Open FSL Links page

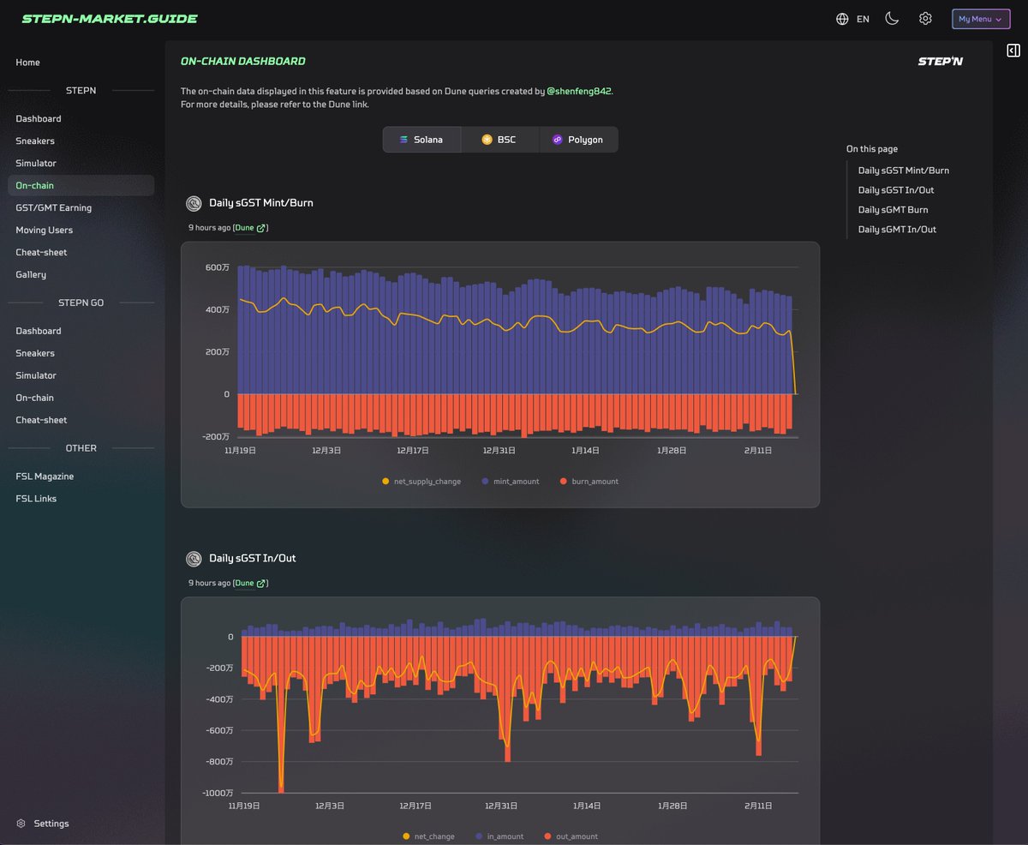point(36,499)
